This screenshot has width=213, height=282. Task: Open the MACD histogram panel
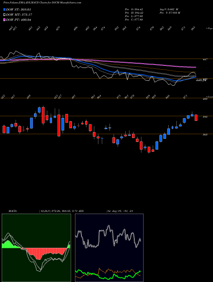(36, 248)
